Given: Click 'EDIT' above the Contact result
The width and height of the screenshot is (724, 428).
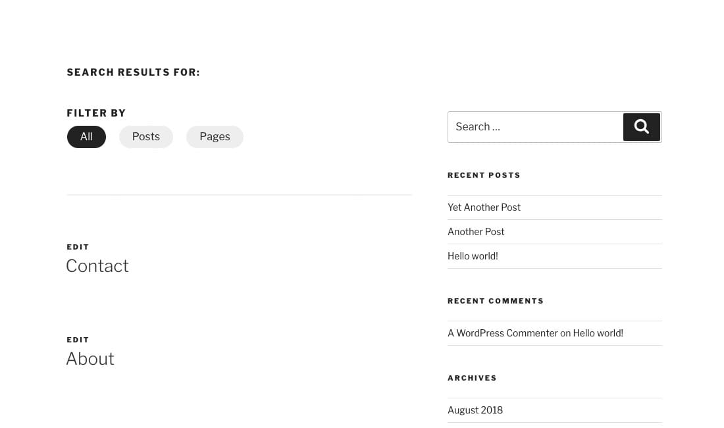Looking at the screenshot, I should pos(78,247).
